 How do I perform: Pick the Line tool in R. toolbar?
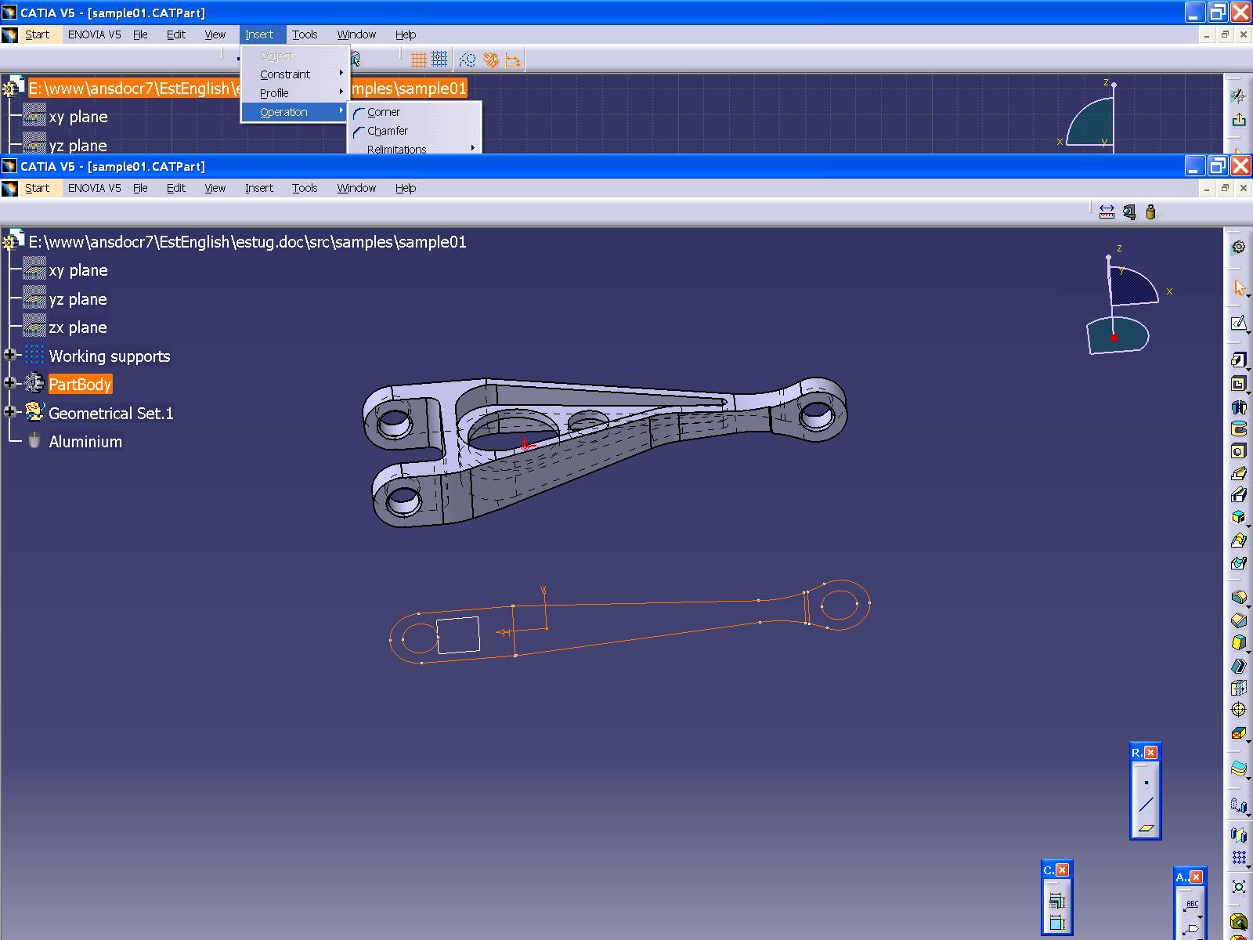click(x=1146, y=804)
